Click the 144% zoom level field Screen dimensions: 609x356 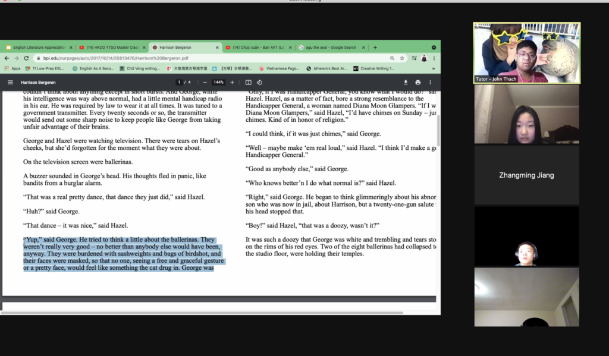click(x=218, y=82)
